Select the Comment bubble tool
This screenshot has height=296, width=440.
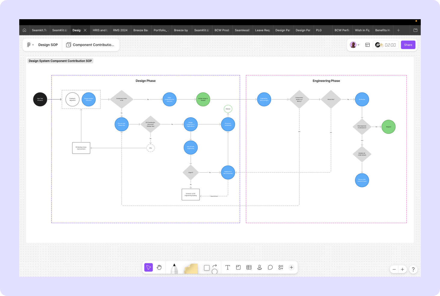click(x=270, y=267)
